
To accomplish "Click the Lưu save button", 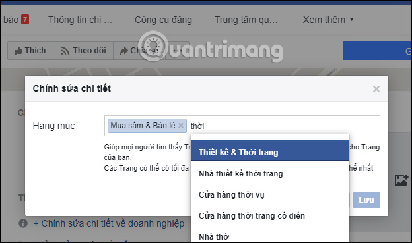I will coord(366,200).
